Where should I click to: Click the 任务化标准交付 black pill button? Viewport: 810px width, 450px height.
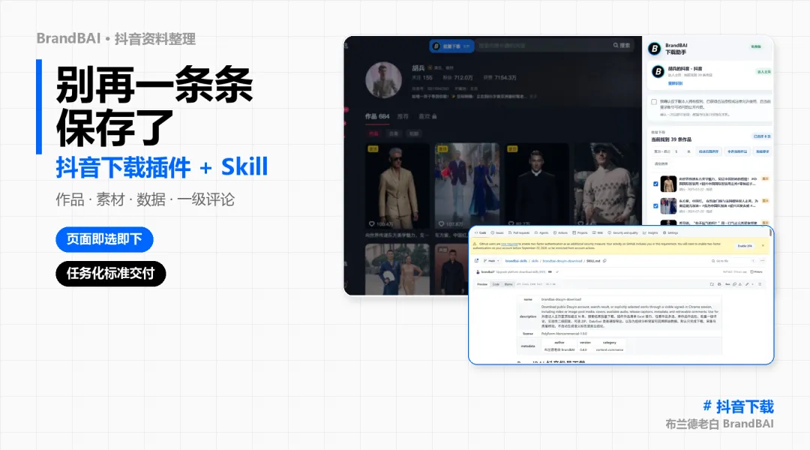coord(110,273)
